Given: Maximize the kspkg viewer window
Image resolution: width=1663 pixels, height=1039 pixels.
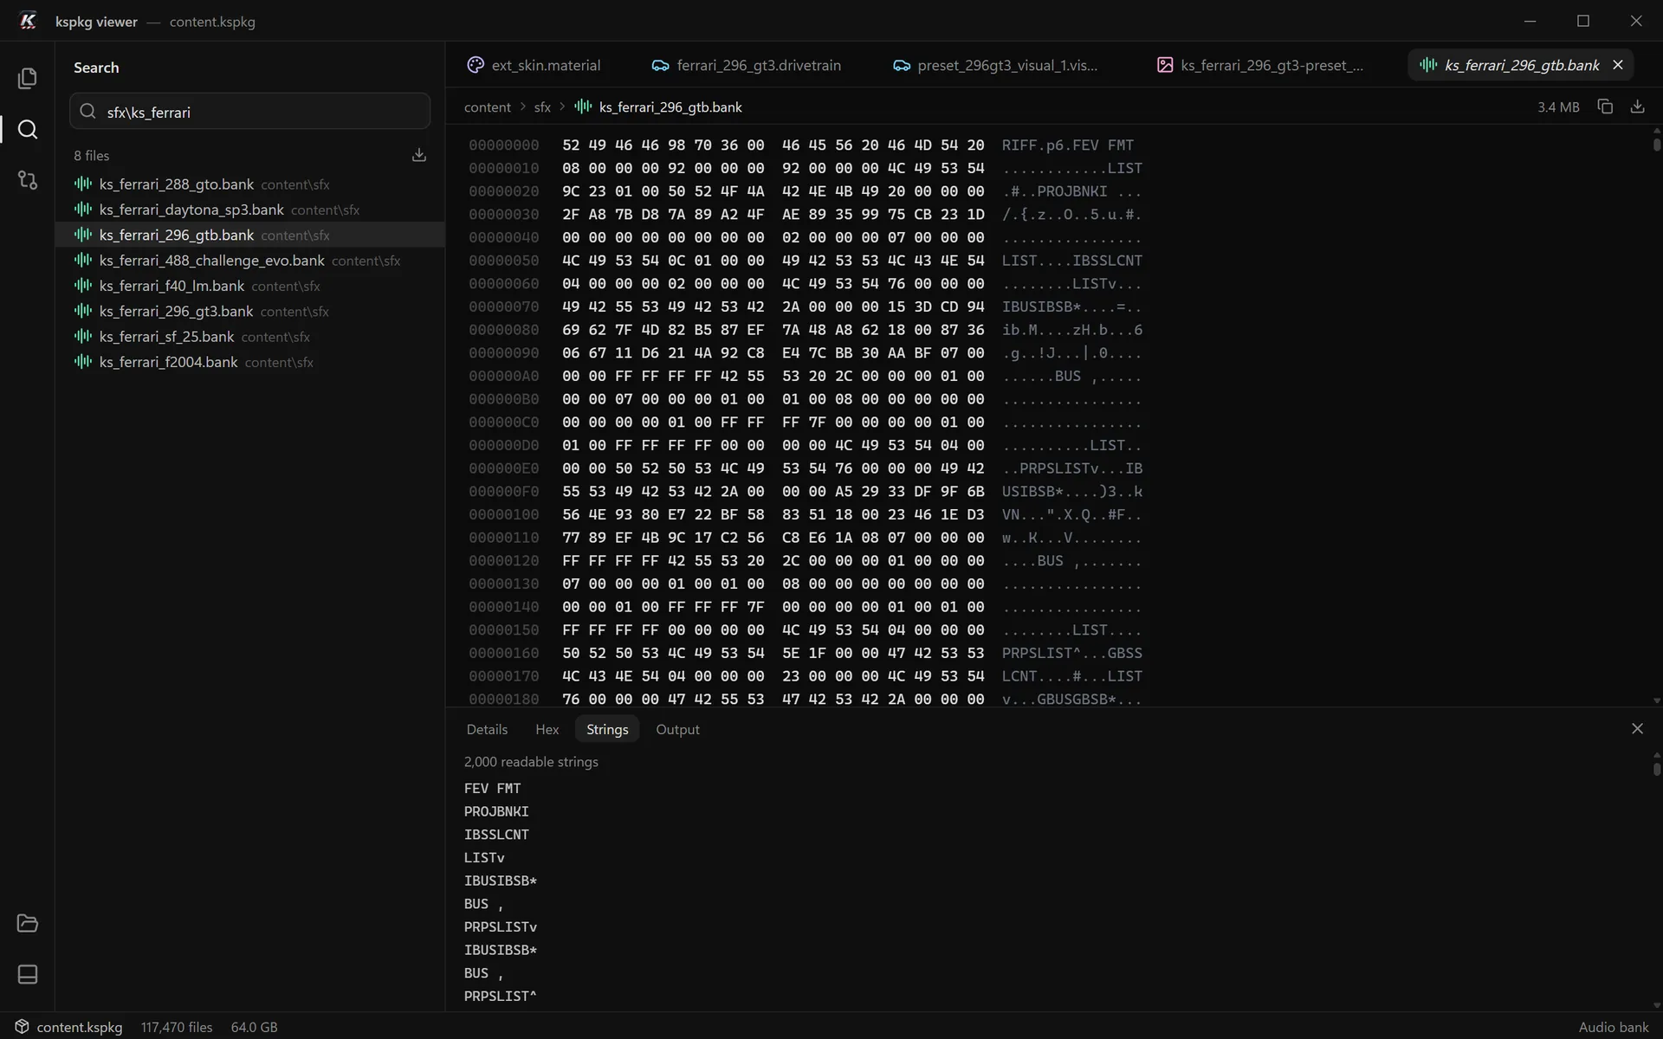Looking at the screenshot, I should point(1583,21).
